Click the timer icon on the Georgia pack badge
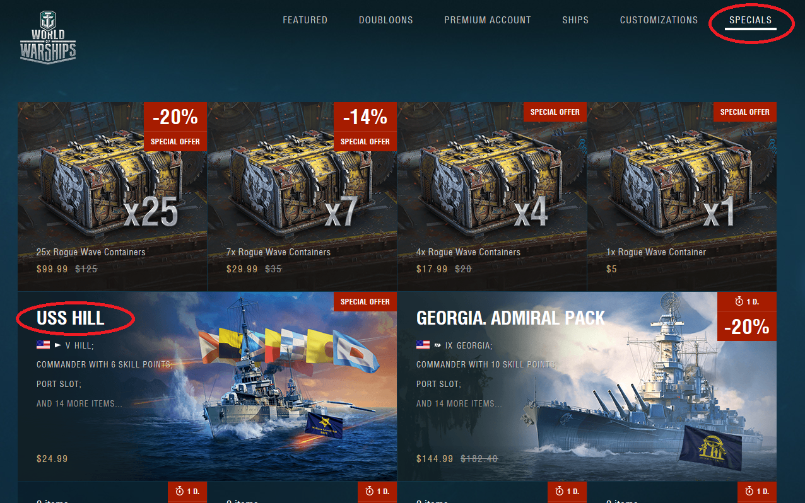The width and height of the screenshot is (805, 503). click(x=739, y=302)
